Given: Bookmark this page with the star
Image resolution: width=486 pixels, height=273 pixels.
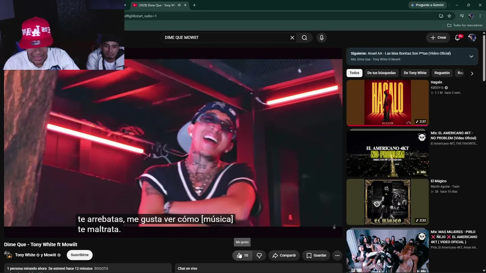Looking at the screenshot, I should 449,16.
